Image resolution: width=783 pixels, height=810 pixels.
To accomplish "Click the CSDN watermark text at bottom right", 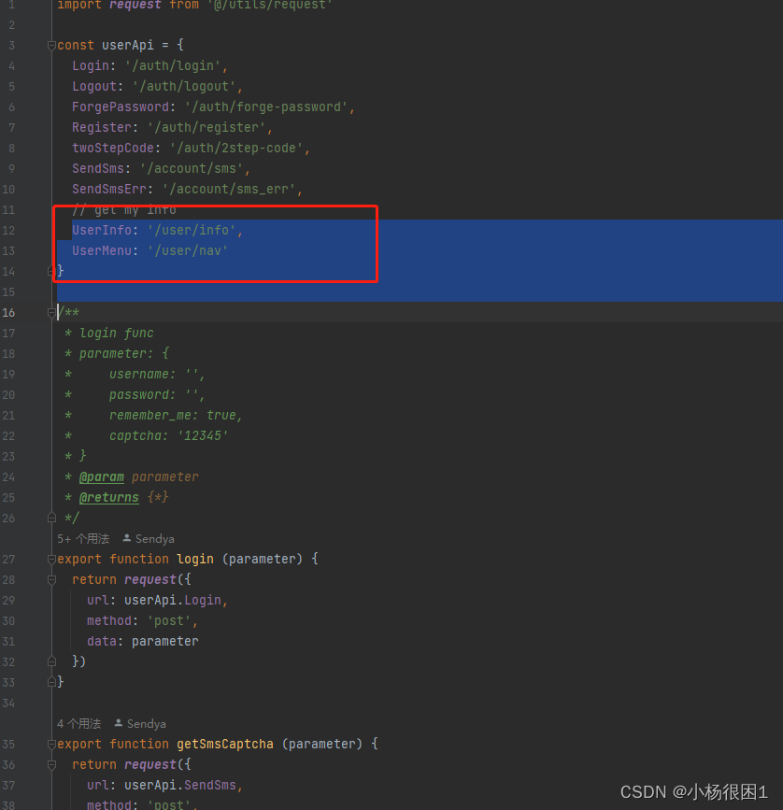I will [x=693, y=791].
